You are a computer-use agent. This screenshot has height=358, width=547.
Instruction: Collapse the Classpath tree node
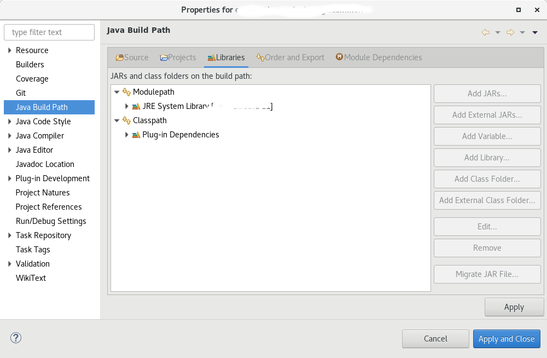[x=117, y=120]
